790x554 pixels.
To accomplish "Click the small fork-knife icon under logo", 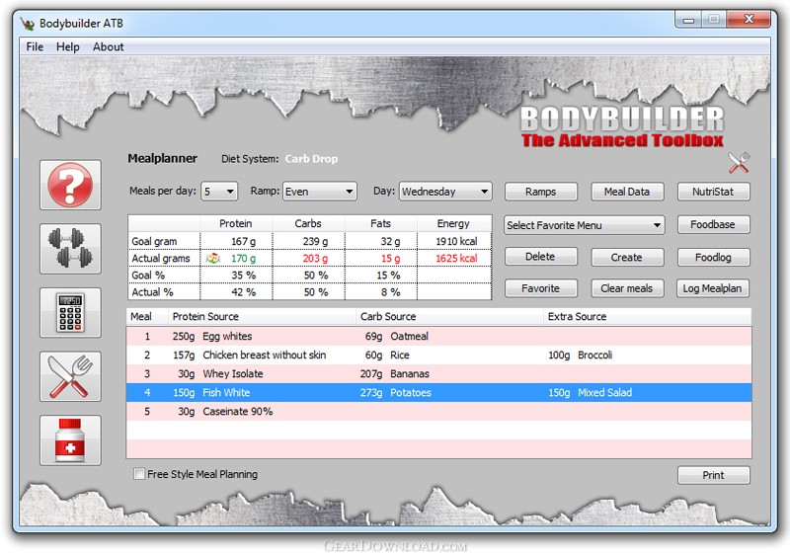I will pyautogui.click(x=739, y=163).
